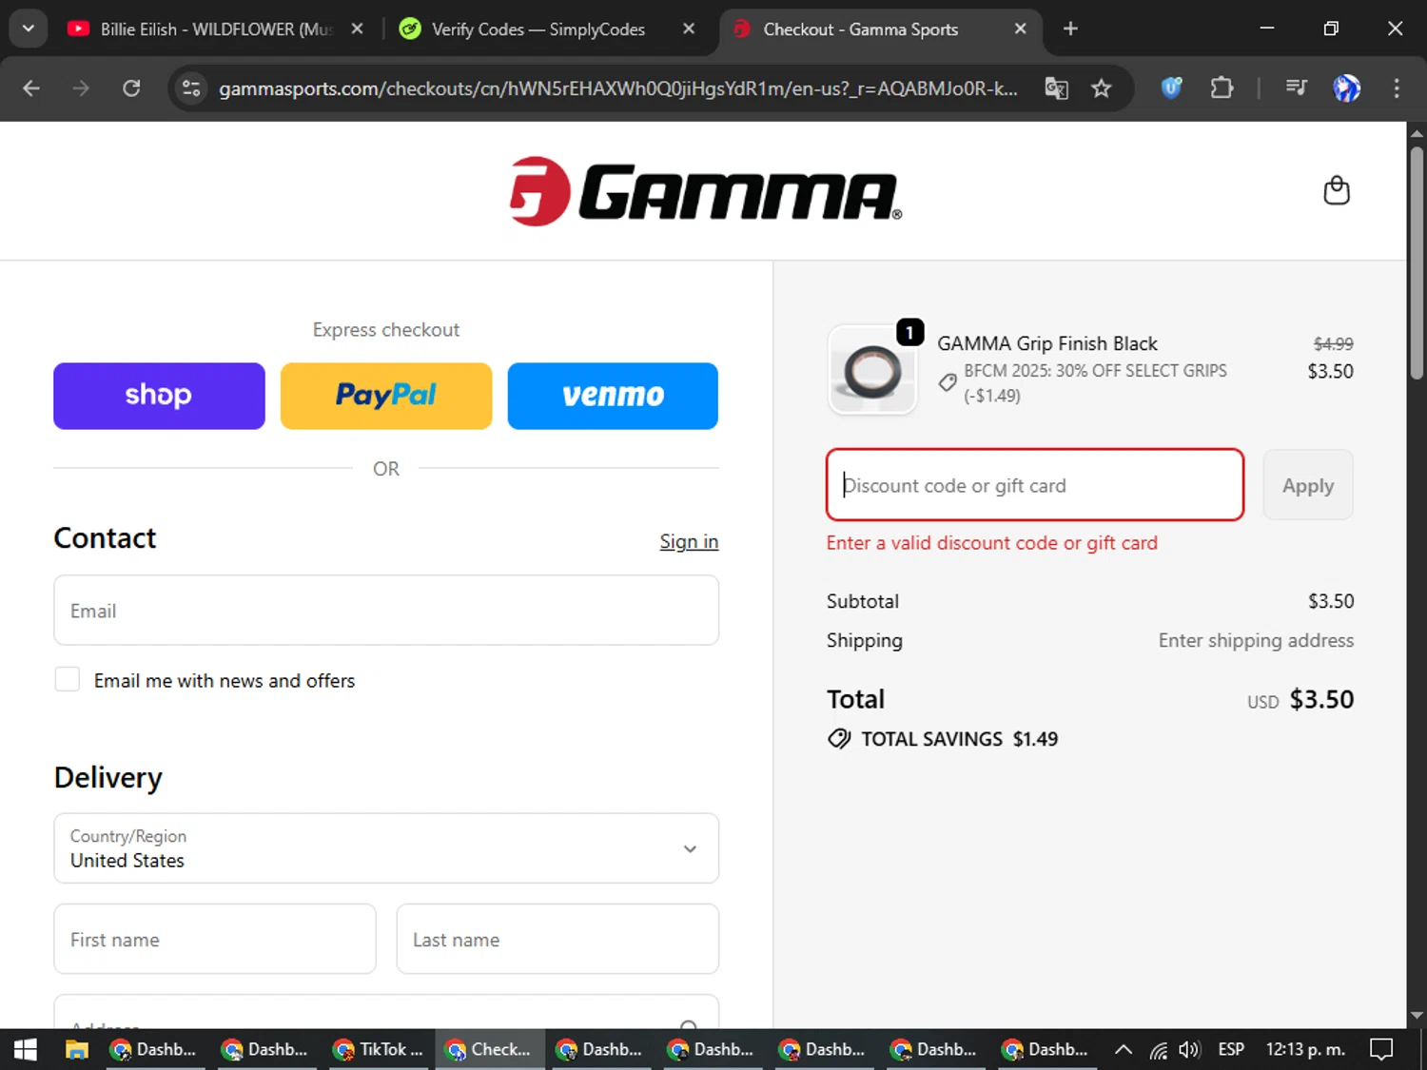Open the Extensions puzzle menu
The width and height of the screenshot is (1427, 1070).
[1222, 88]
